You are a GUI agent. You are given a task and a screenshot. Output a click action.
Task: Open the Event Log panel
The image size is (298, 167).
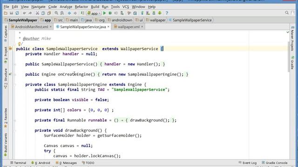point(247,163)
